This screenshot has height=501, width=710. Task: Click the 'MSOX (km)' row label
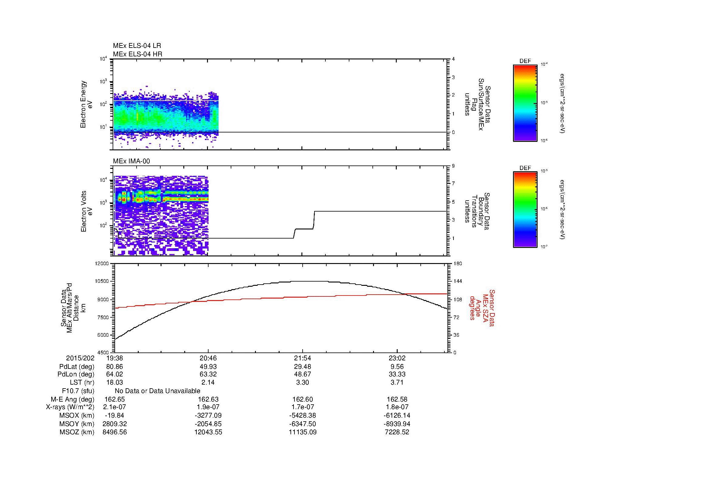[x=77, y=416]
